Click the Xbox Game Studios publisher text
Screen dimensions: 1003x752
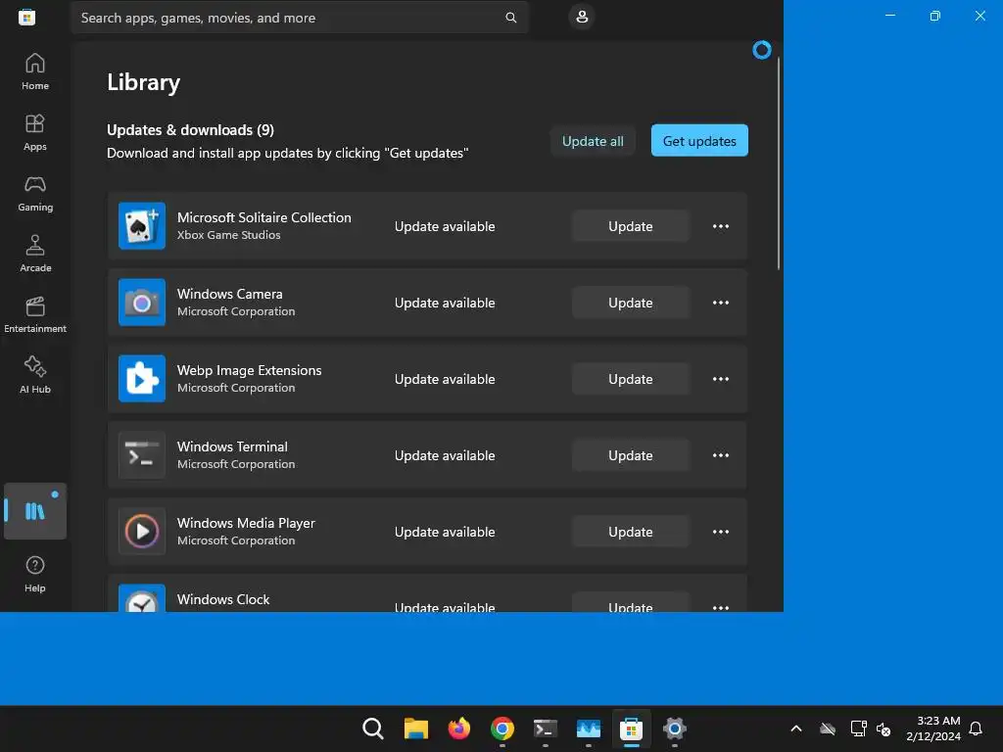click(x=229, y=235)
